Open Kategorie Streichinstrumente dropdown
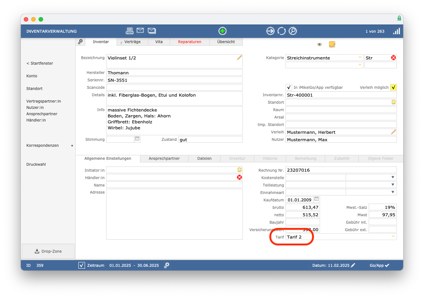The height and width of the screenshot is (298, 424). 360,57
